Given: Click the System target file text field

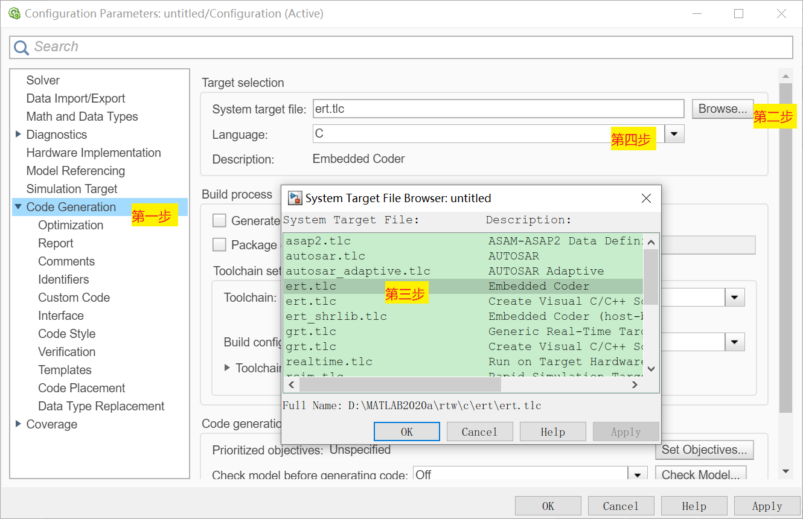Looking at the screenshot, I should (x=498, y=109).
